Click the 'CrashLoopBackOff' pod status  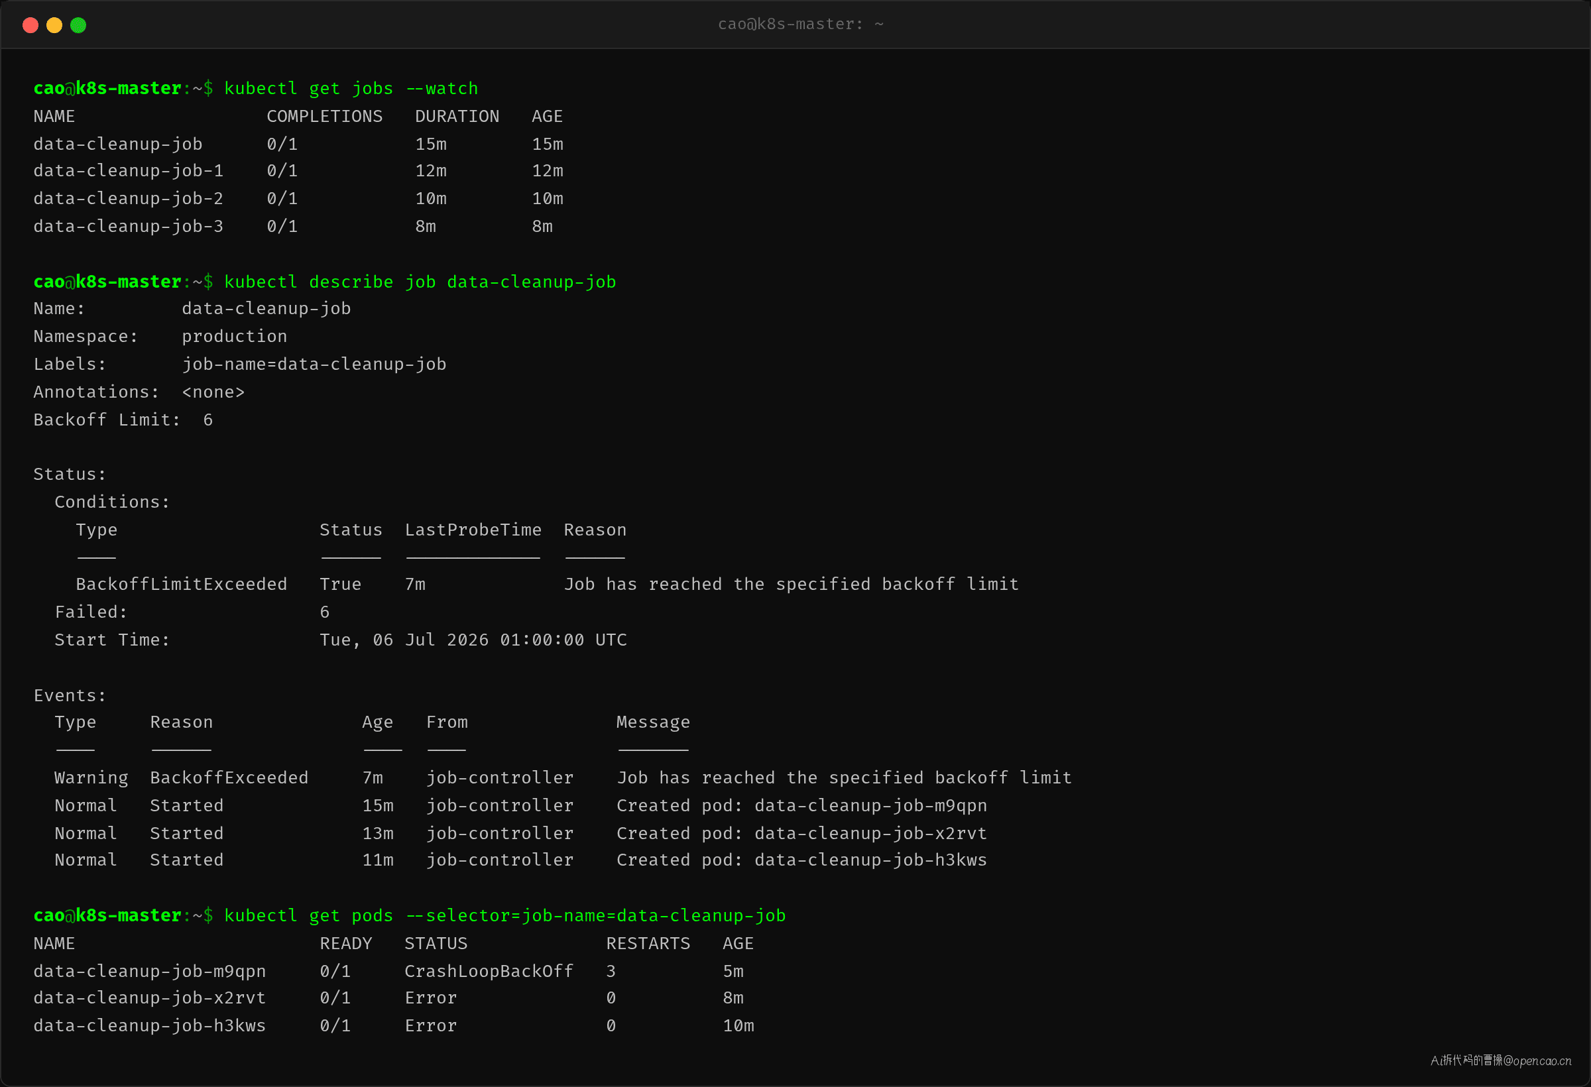click(489, 970)
